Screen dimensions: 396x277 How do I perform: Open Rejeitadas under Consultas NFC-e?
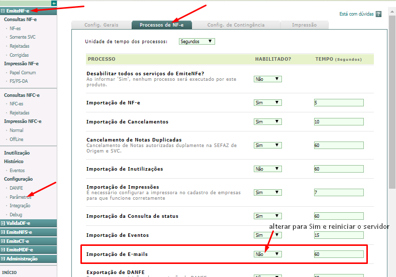pyautogui.click(x=20, y=113)
